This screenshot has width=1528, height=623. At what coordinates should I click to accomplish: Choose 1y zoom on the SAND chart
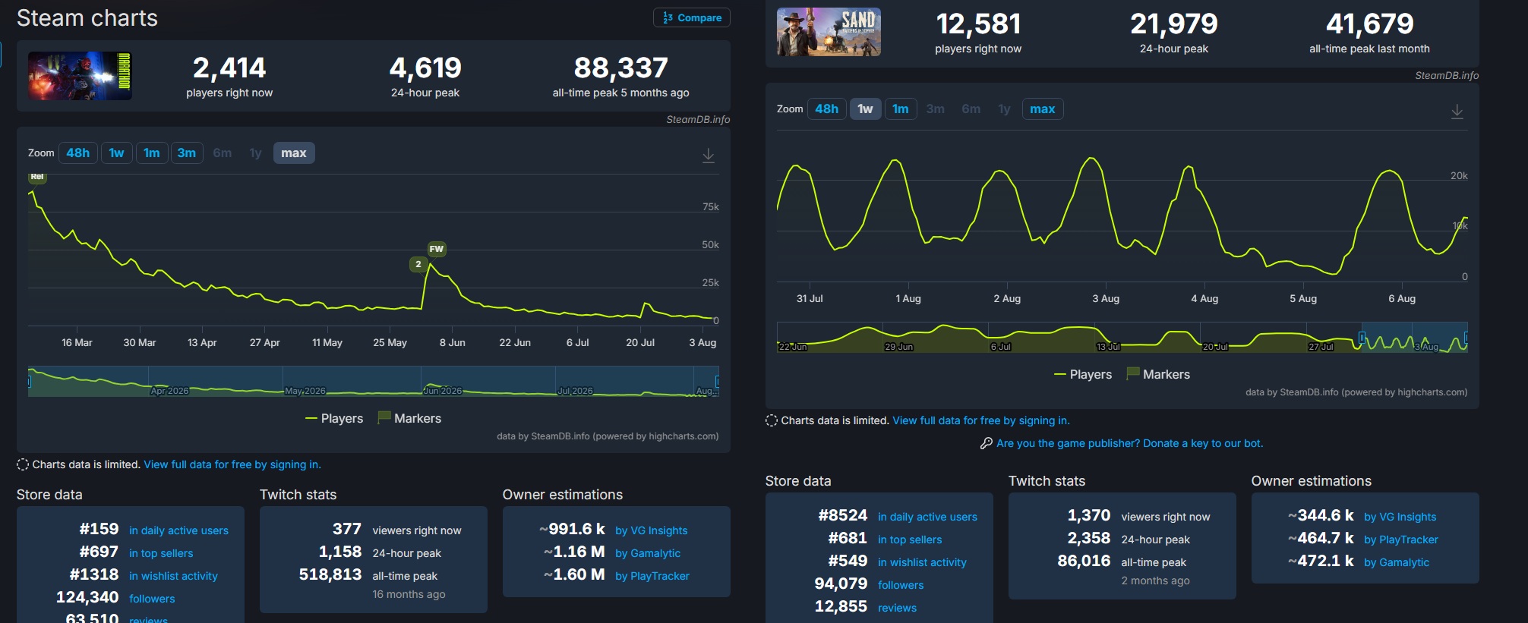(1005, 109)
